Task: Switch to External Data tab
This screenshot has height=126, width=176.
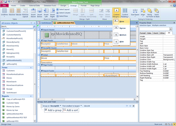Action: click(35, 5)
